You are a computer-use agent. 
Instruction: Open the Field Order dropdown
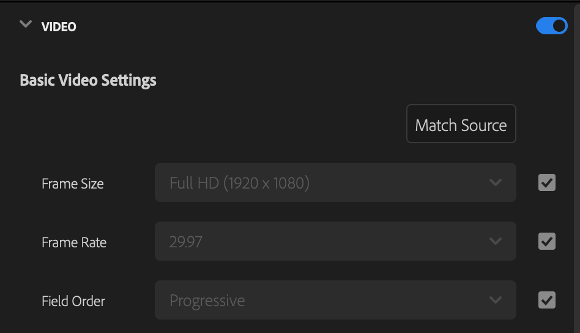(335, 300)
